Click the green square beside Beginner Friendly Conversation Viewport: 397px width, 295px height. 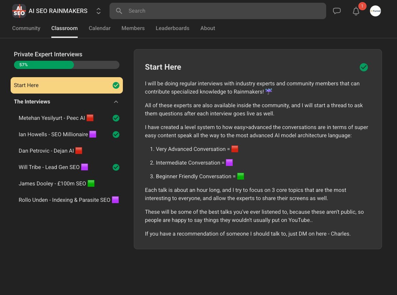point(241,176)
